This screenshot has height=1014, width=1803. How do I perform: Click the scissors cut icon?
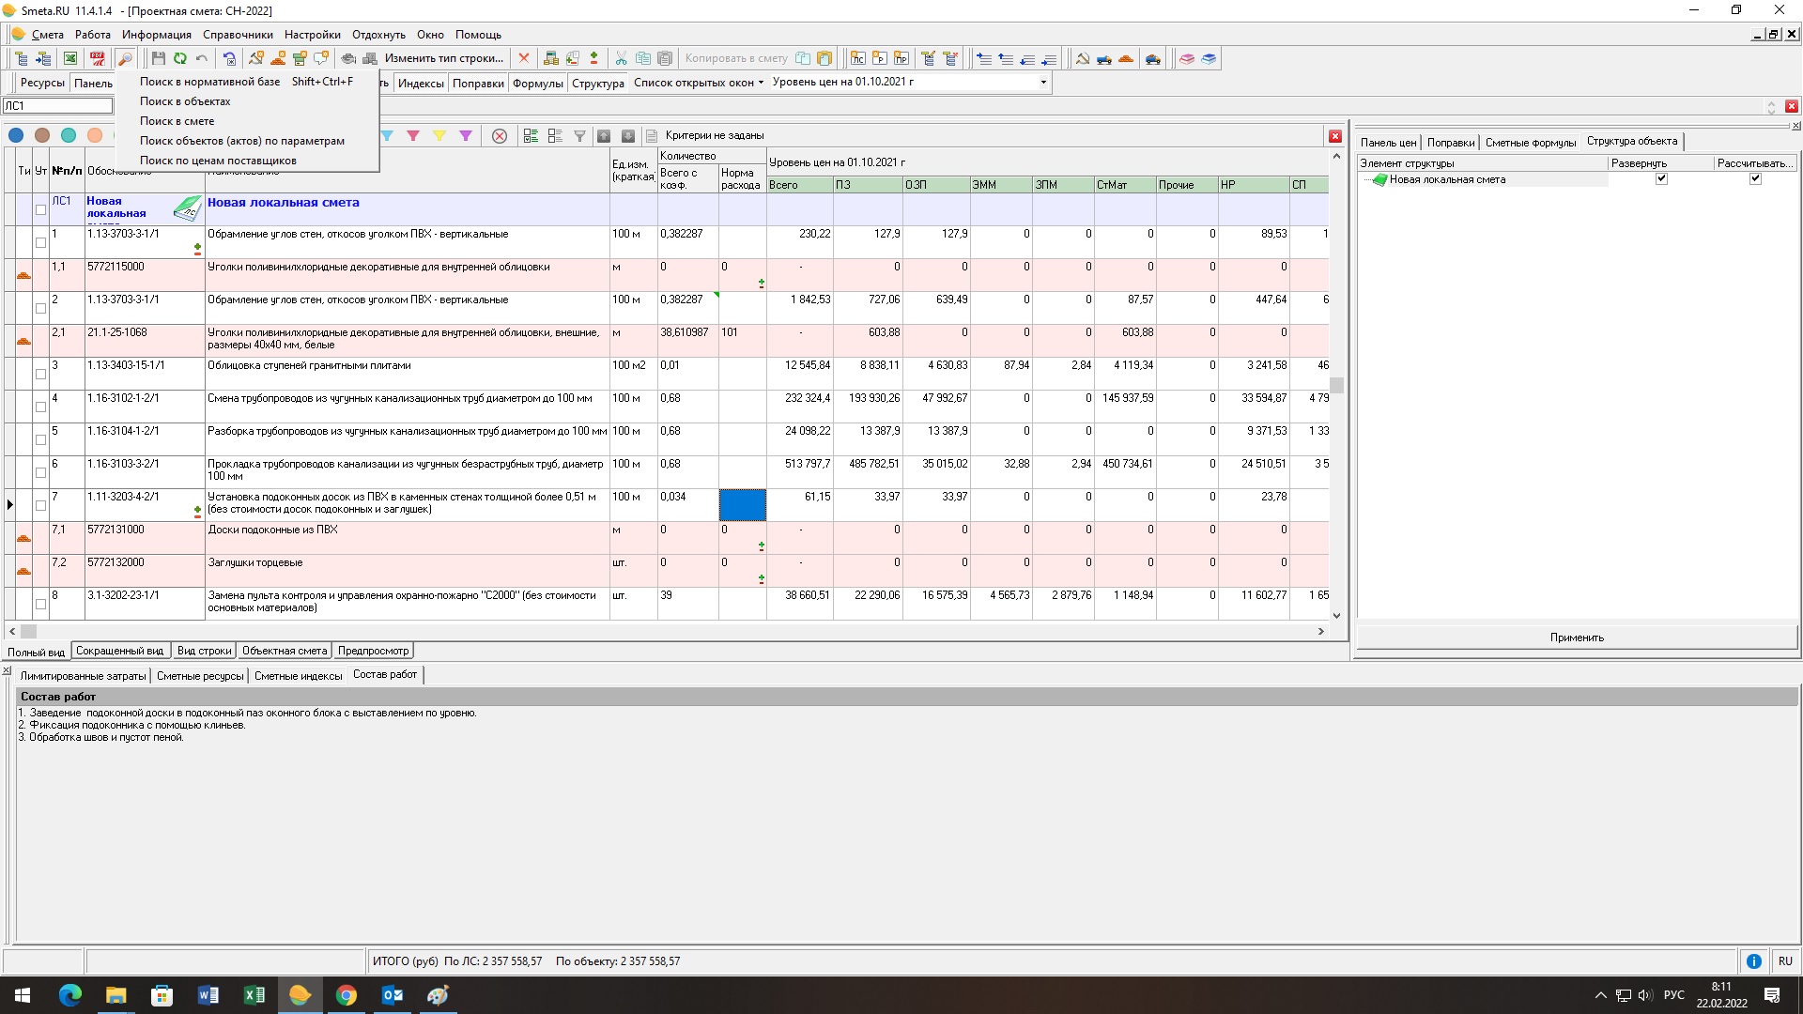point(621,58)
